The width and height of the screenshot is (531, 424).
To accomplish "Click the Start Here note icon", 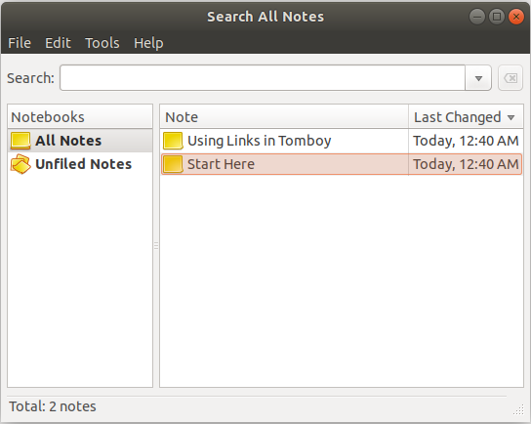I will pos(173,164).
